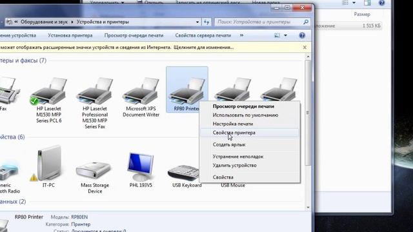Click Просмотр очереди печати toolbar button
The image size is (413, 232).
[134, 35]
